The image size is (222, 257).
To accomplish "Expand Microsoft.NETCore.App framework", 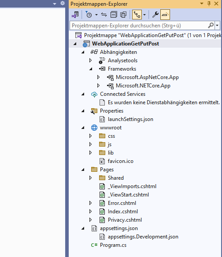I will tap(98, 86).
